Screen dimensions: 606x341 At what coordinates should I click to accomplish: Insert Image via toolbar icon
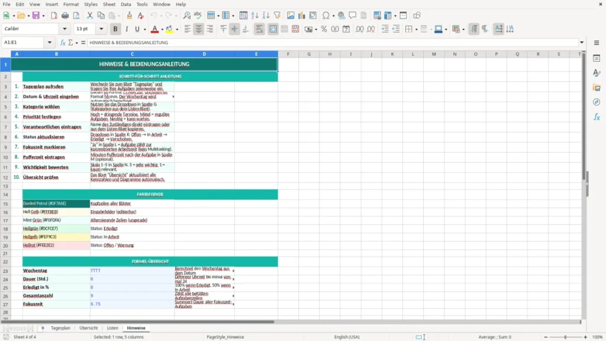coord(291,15)
